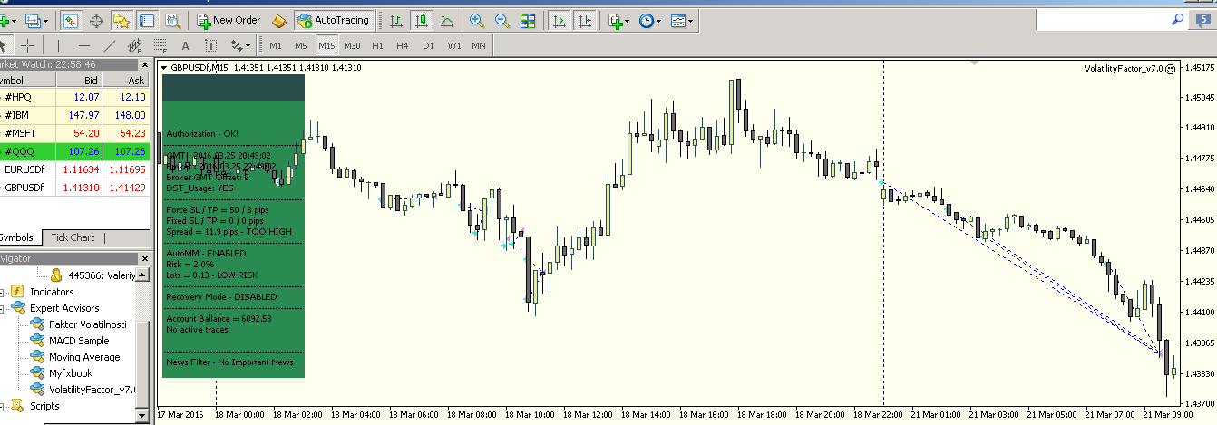Switch chart to bar chart type

pos(396,20)
